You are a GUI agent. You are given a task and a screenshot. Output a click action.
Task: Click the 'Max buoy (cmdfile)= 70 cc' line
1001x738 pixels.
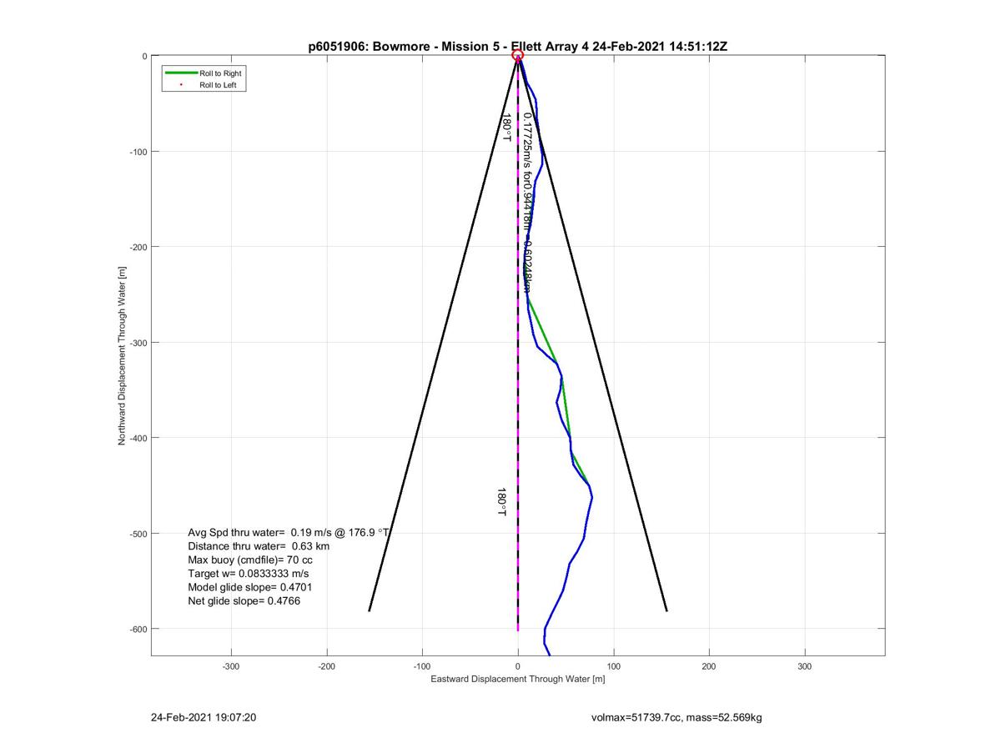click(x=250, y=560)
